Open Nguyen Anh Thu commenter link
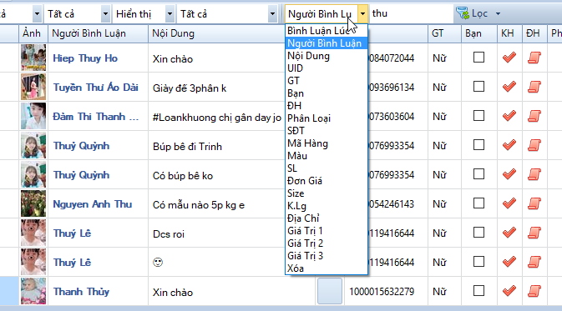 [x=93, y=204]
